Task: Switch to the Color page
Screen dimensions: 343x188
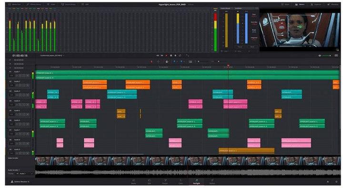Action: (181, 182)
